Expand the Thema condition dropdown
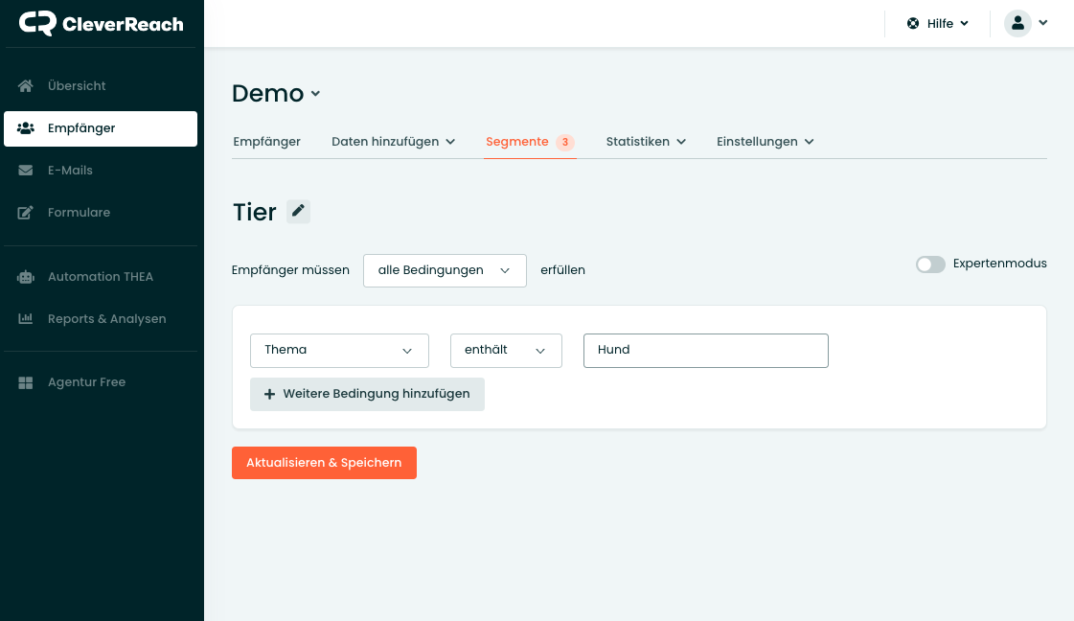Image resolution: width=1074 pixels, height=621 pixels. point(339,350)
